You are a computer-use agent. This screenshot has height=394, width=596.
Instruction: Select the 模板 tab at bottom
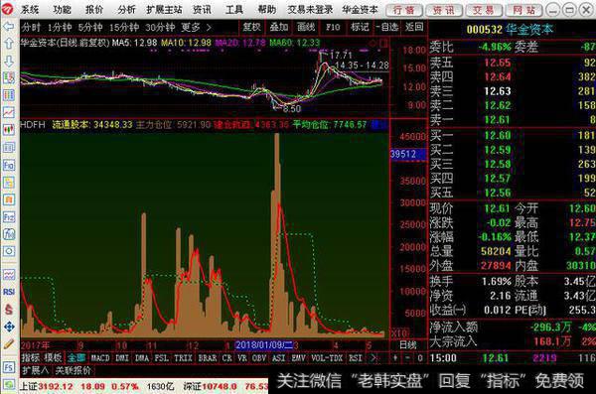pos(54,358)
